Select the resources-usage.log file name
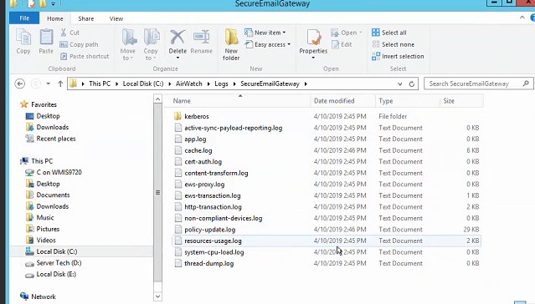 [213, 241]
